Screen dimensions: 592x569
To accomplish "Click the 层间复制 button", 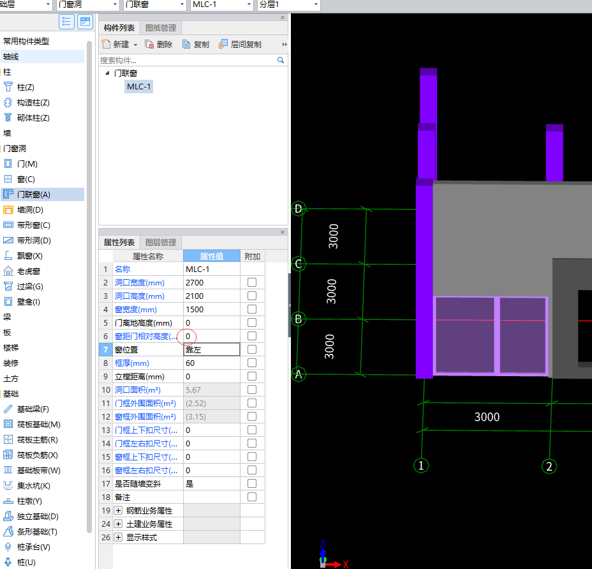I will tap(240, 44).
